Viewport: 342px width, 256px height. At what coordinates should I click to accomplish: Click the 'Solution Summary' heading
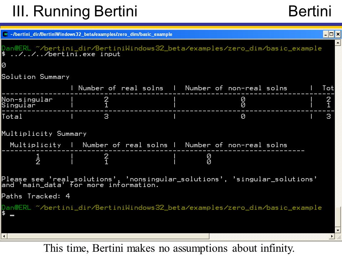35,77
